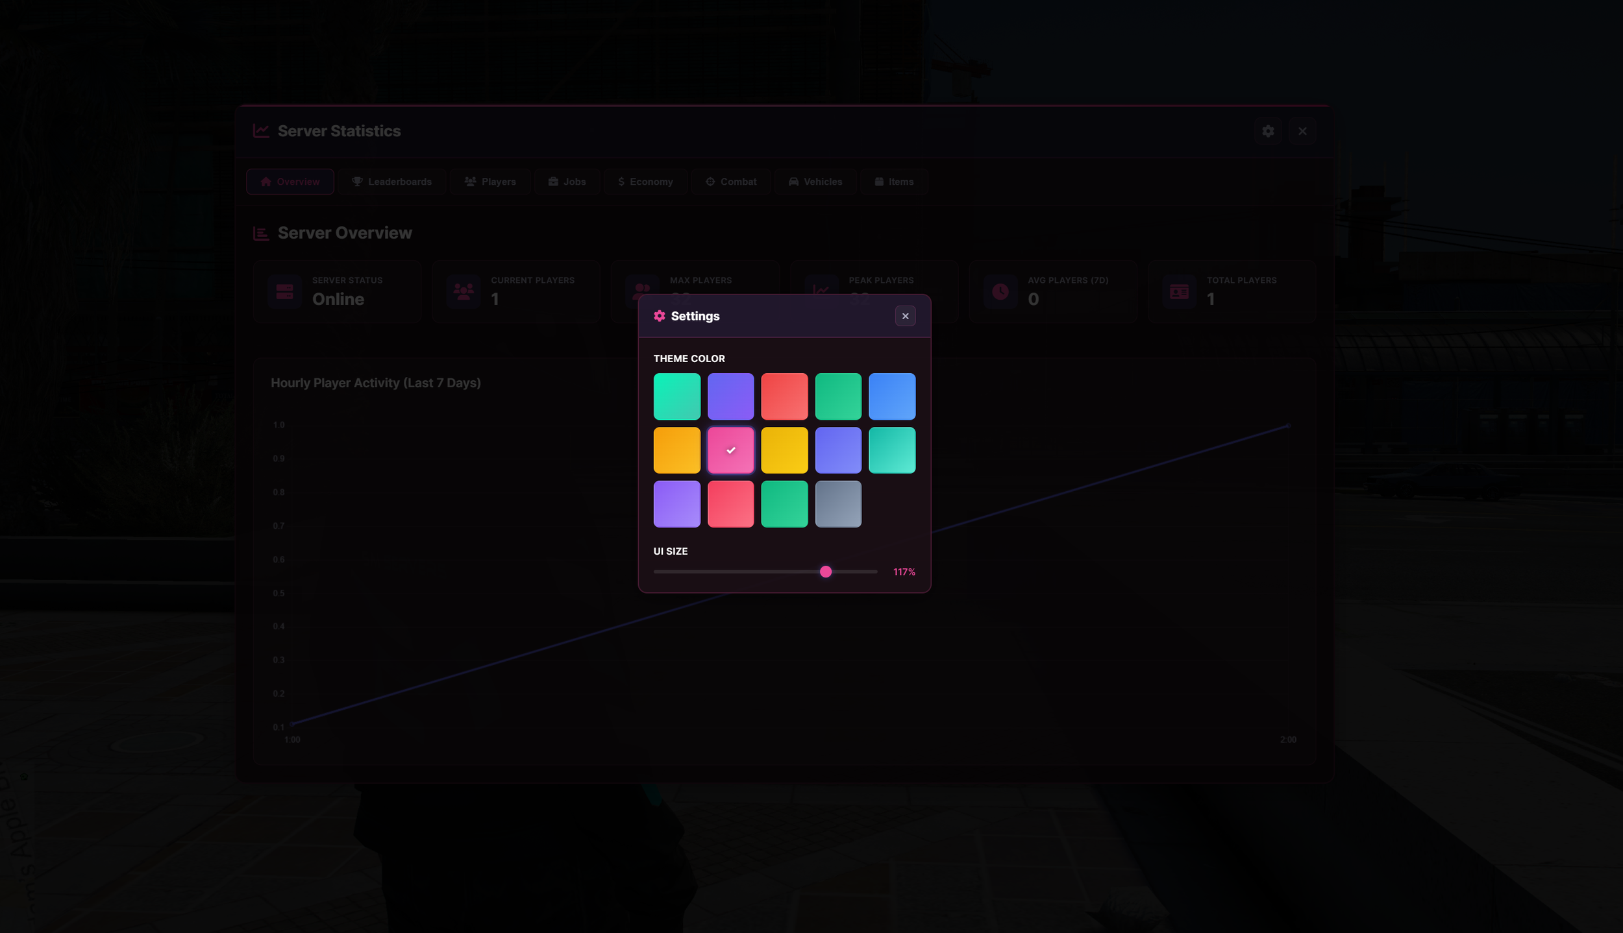This screenshot has width=1623, height=933.
Task: Select the Items tab
Action: (x=893, y=182)
